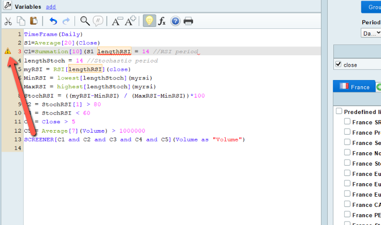The image size is (381, 225).
Task: Print the code with printer icon
Action: click(x=188, y=21)
